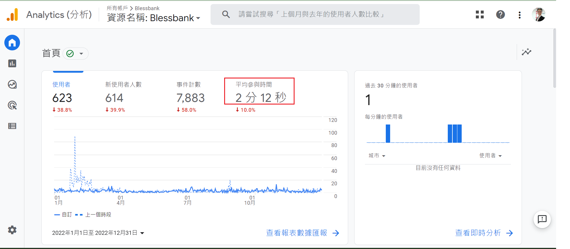Click the 首頁 page heading

pyautogui.click(x=51, y=53)
